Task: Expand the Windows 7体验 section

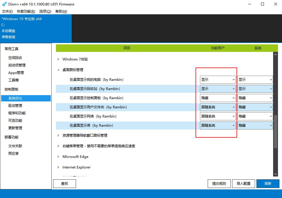Action: tap(58, 59)
